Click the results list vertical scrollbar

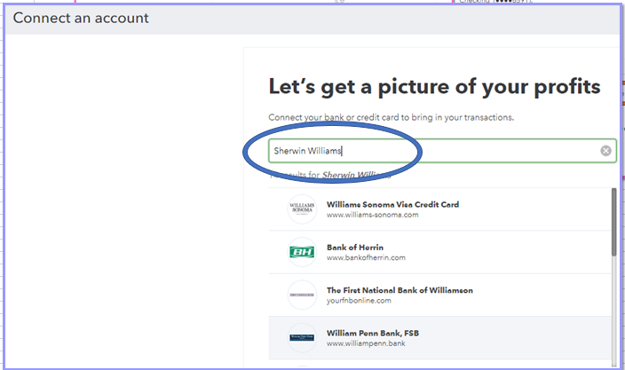coord(613,223)
